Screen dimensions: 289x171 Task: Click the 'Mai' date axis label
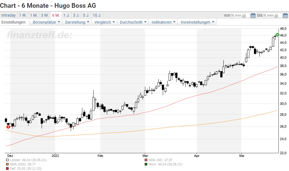(x=242, y=156)
